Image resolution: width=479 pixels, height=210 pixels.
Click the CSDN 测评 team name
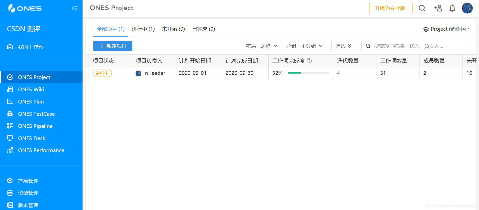coord(24,29)
